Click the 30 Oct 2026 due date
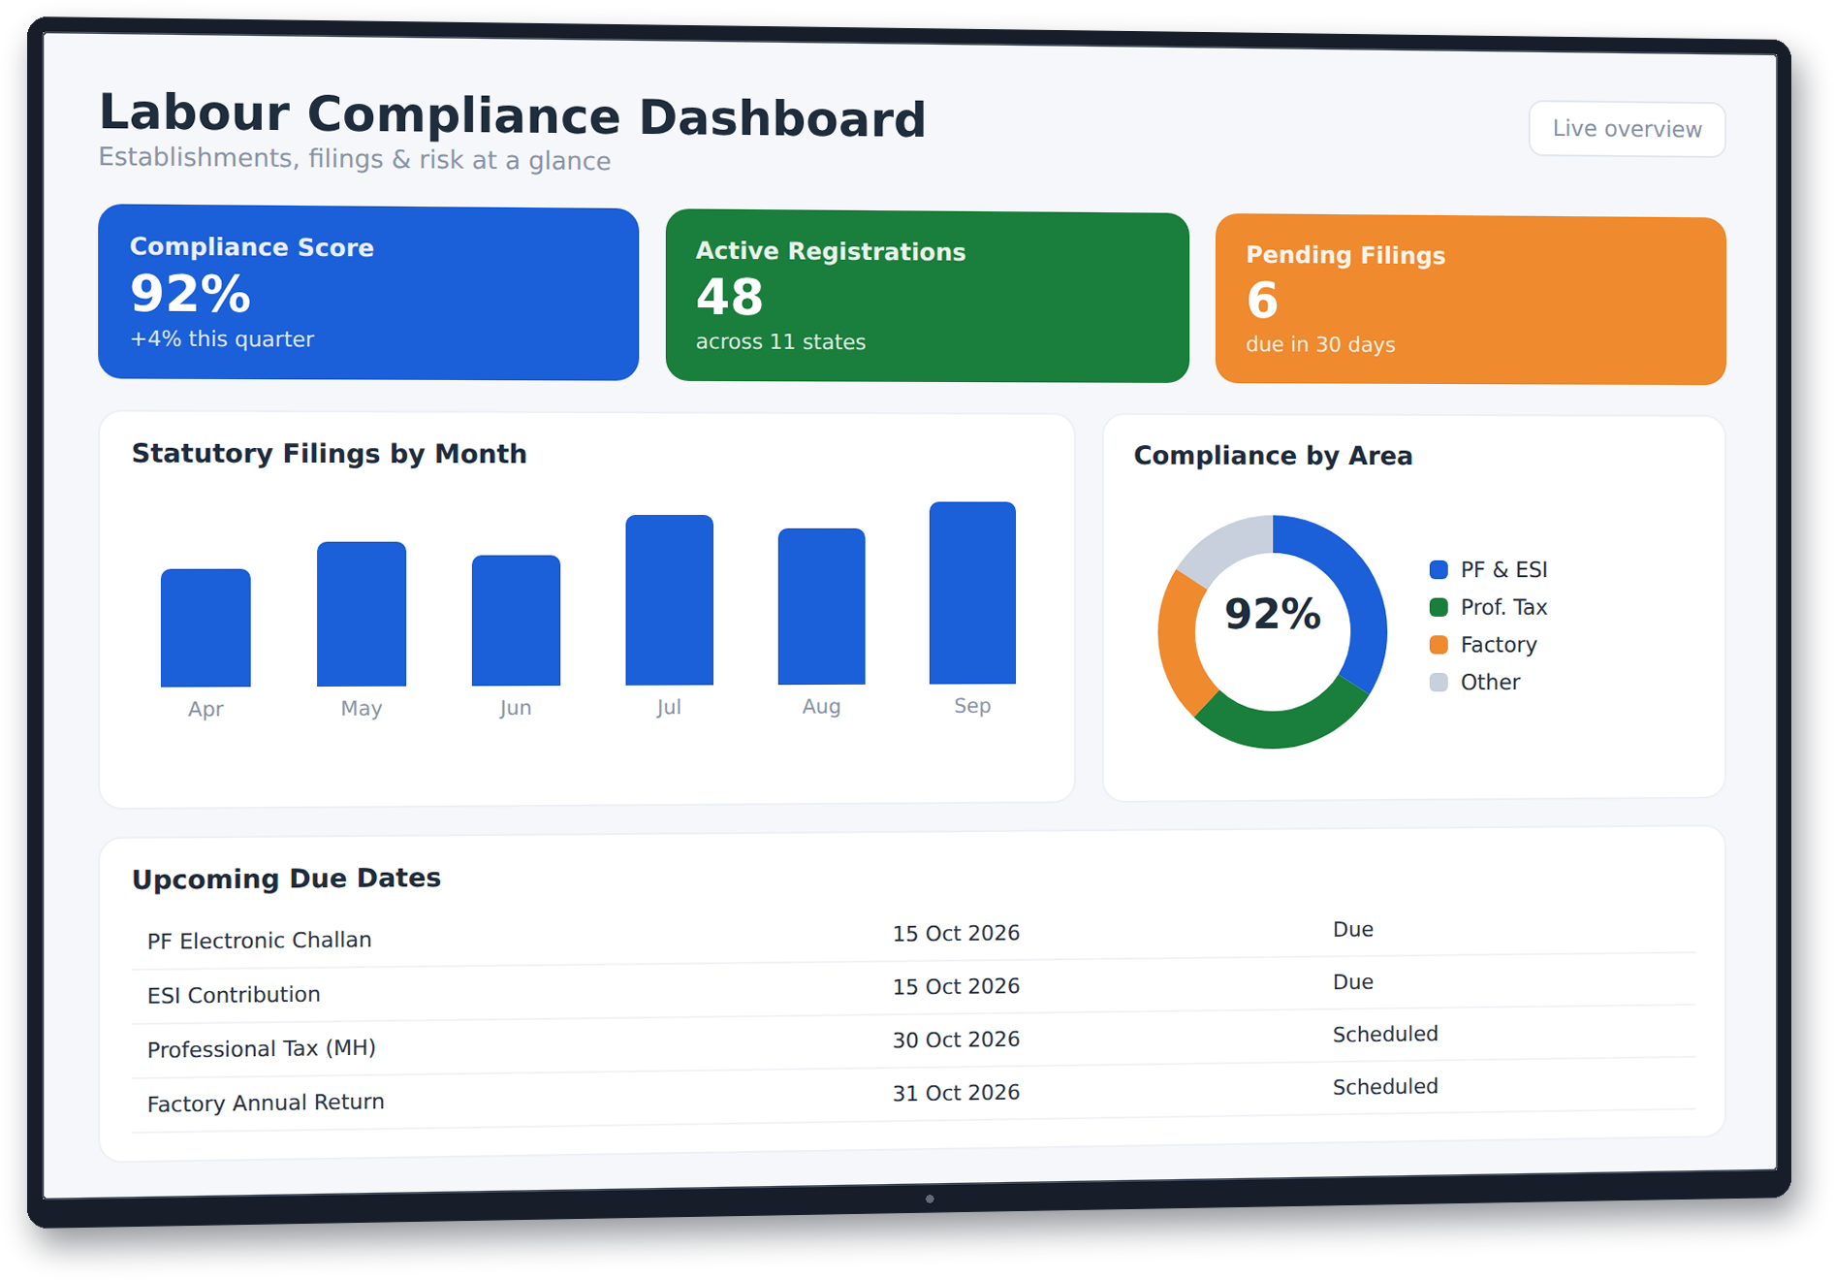This screenshot has width=1834, height=1280. 956,1040
